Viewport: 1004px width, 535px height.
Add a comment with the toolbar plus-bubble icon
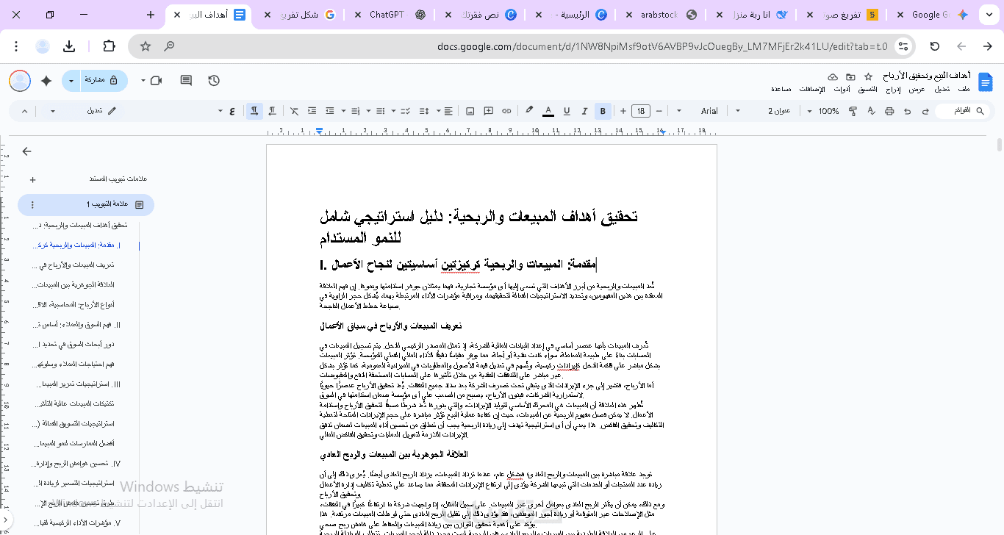click(489, 111)
